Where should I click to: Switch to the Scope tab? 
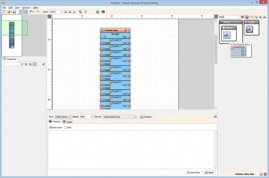(x=68, y=122)
